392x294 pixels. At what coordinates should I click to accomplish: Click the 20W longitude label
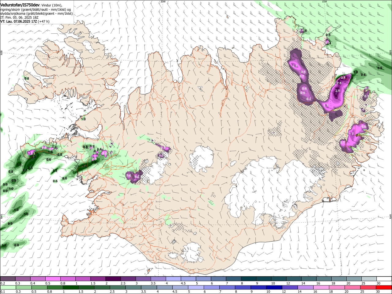pos(163,2)
